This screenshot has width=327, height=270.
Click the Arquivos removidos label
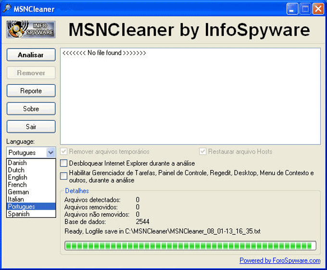click(91, 207)
